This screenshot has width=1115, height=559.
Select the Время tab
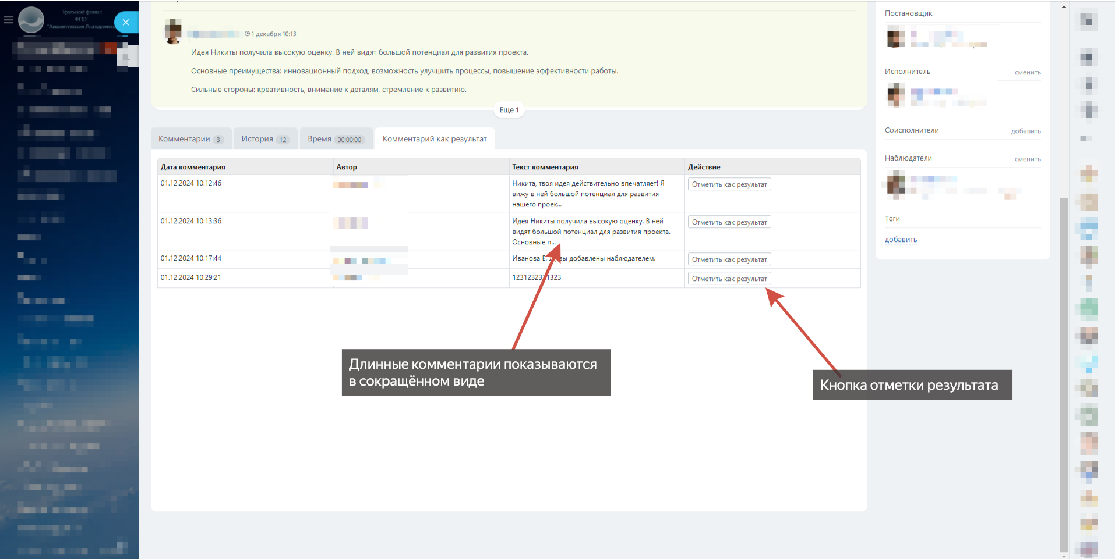[x=336, y=139]
